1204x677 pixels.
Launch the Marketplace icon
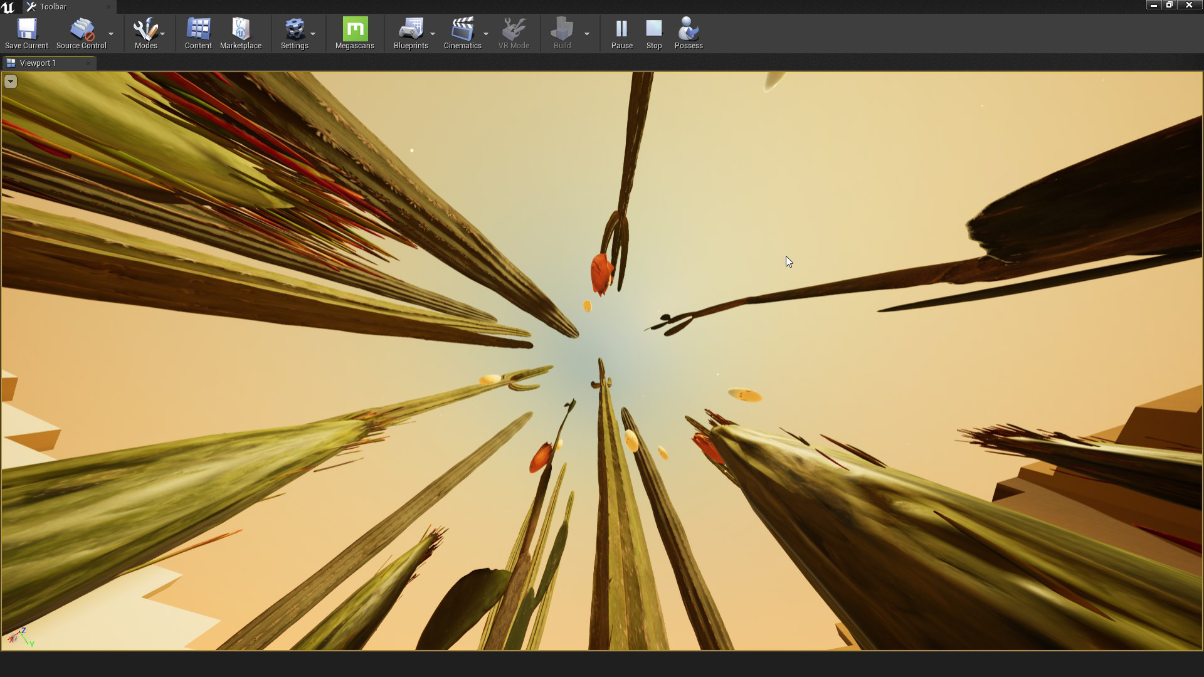241,29
